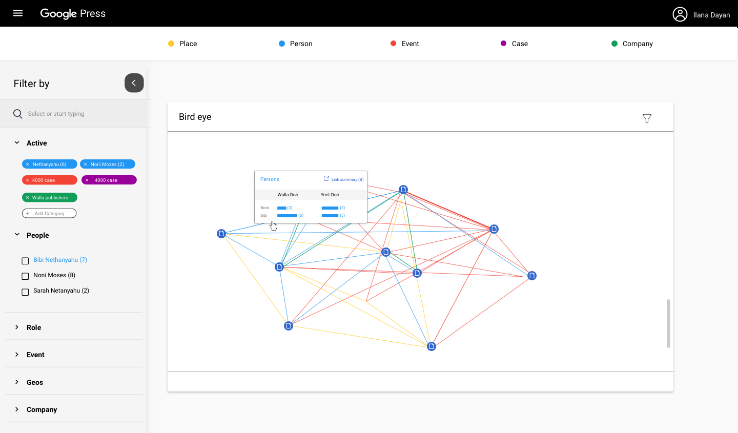Screen dimensions: 738x433
Task: Click the Person legend label
Action: pos(301,44)
